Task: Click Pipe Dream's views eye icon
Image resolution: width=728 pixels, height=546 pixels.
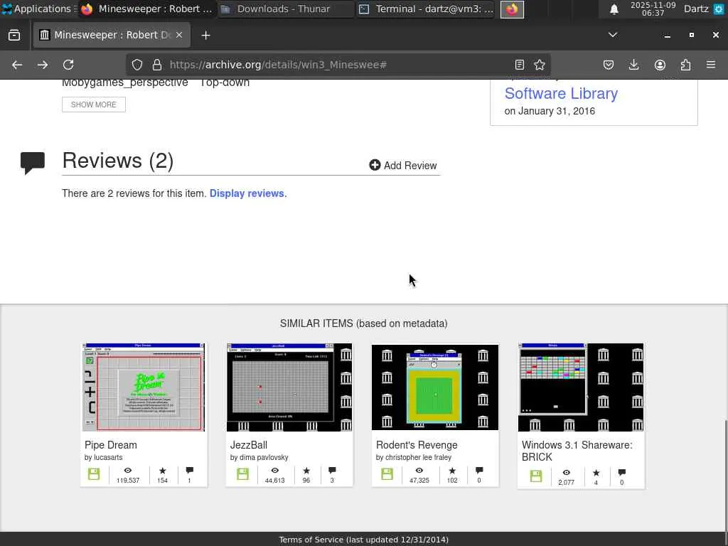Action: (128, 471)
